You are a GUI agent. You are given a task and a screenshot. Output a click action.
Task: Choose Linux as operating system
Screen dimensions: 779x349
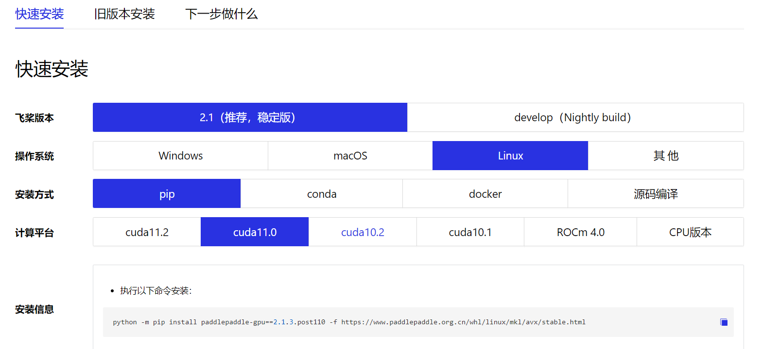click(510, 156)
